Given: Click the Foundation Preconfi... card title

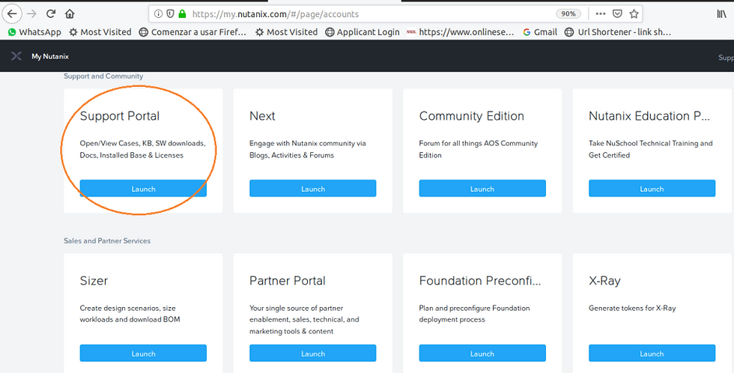Looking at the screenshot, I should 480,281.
